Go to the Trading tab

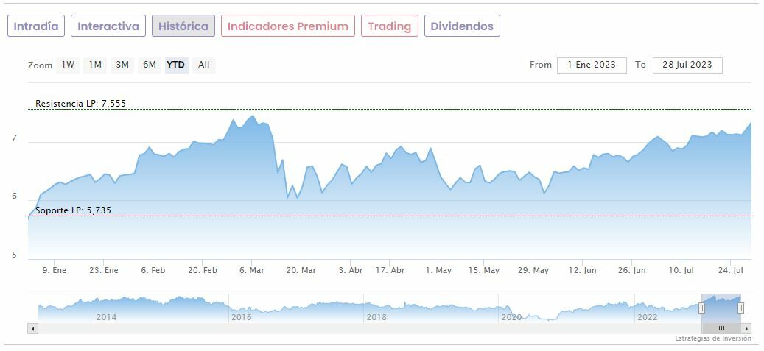389,26
